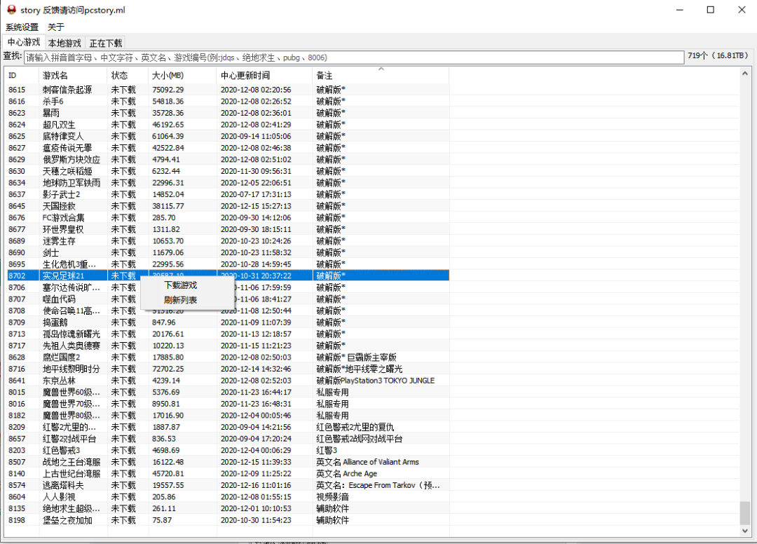This screenshot has width=757, height=544.
Task: Sort by the 备注 column header
Action: coord(381,75)
